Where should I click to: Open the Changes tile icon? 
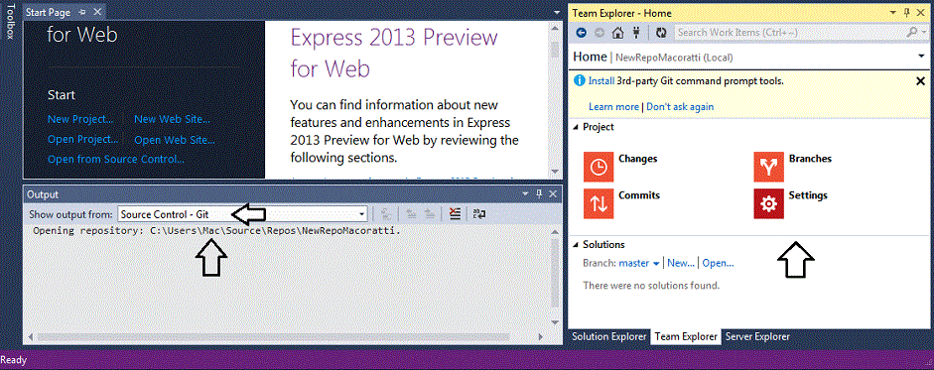599,168
